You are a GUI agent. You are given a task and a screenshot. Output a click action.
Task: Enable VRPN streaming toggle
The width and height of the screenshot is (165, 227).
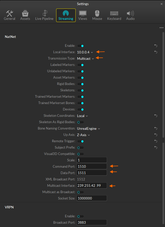[x=81, y=216]
